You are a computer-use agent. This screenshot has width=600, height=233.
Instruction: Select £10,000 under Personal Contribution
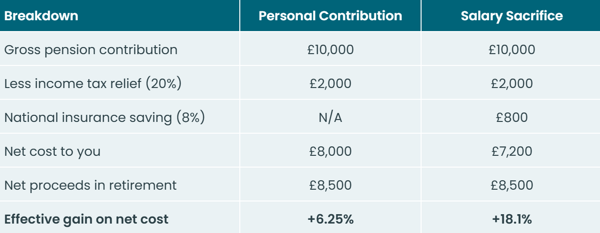click(x=330, y=49)
